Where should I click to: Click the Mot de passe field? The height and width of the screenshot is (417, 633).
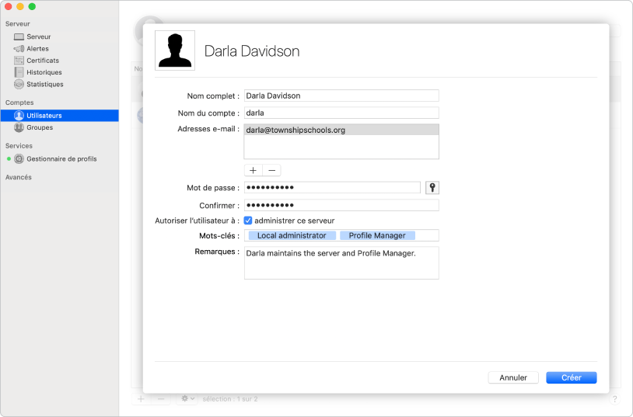[x=332, y=187]
